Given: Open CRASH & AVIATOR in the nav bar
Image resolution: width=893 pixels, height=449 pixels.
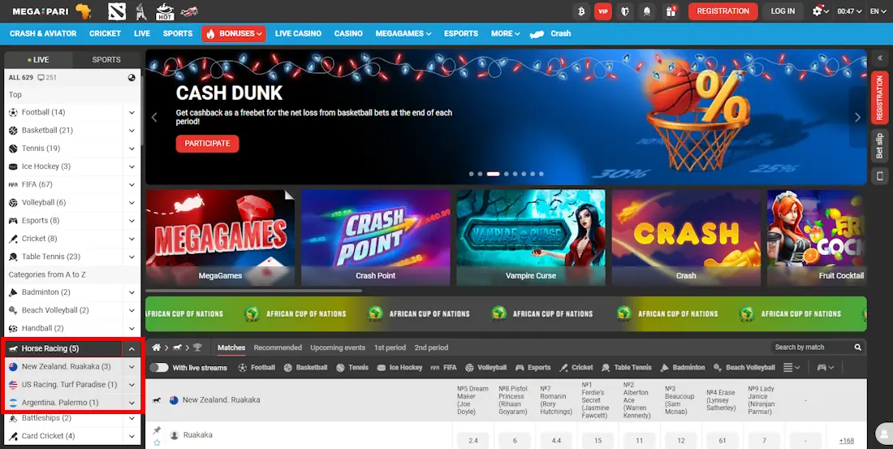Looking at the screenshot, I should [x=43, y=33].
